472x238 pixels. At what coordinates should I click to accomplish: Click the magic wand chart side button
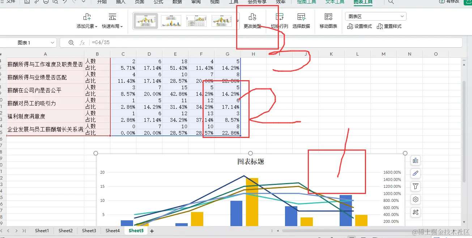(416, 212)
